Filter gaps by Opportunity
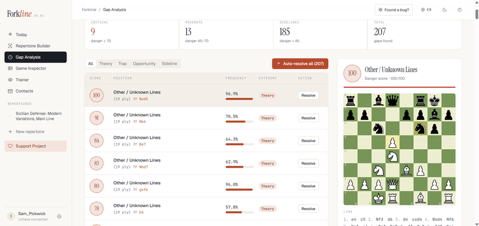Screen dimensions: 479x226 (x=144, y=64)
